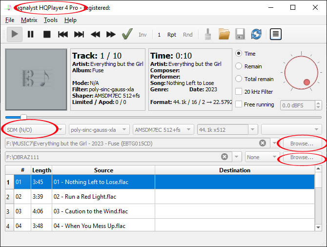Click the brush clear playlist icon
This screenshot has width=327, height=247.
tap(208, 34)
